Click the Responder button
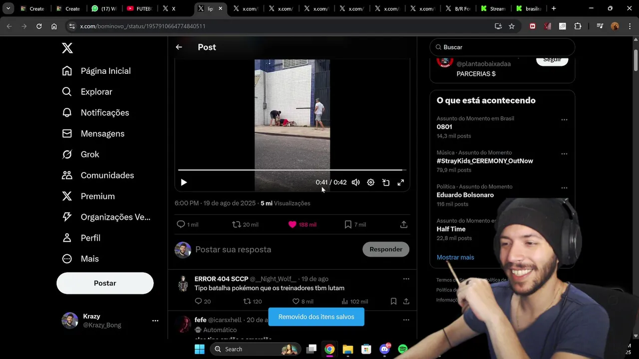Image resolution: width=639 pixels, height=359 pixels. 386,249
